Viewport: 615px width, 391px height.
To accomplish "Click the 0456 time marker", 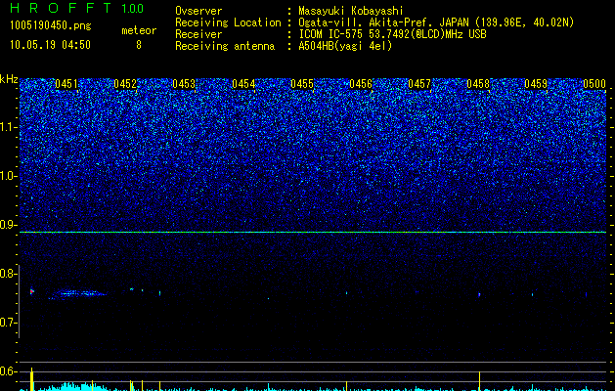I will click(361, 84).
